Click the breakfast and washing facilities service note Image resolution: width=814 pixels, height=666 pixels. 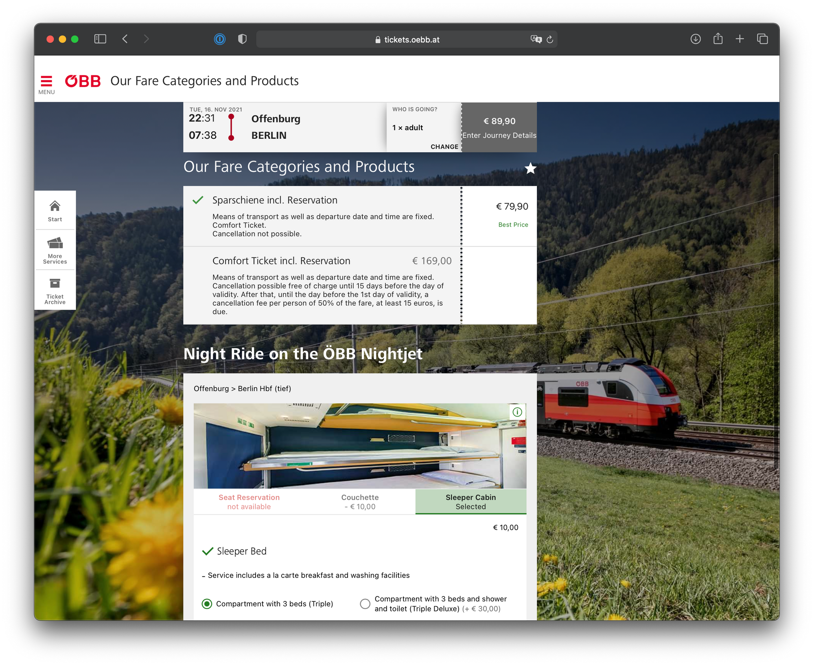[x=309, y=575]
